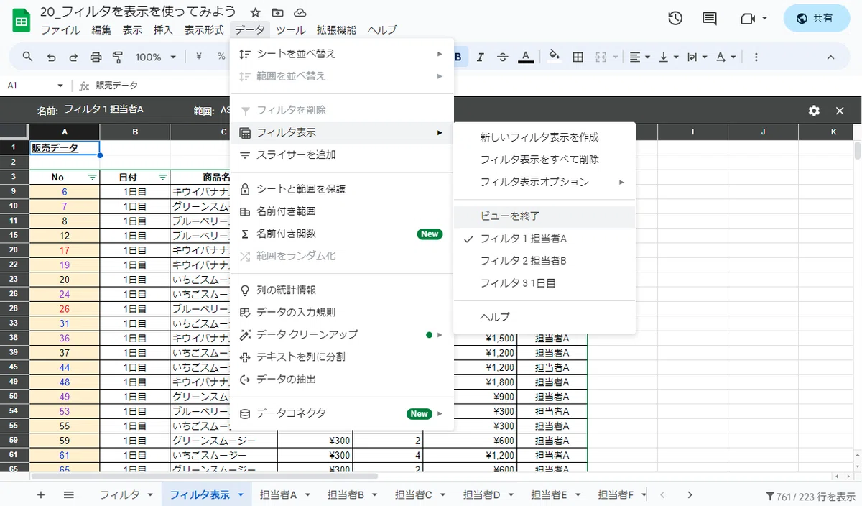Viewport: 862px width, 506px height.
Task: Choose スライサーを追加 from the Data menu
Action: tap(342, 155)
